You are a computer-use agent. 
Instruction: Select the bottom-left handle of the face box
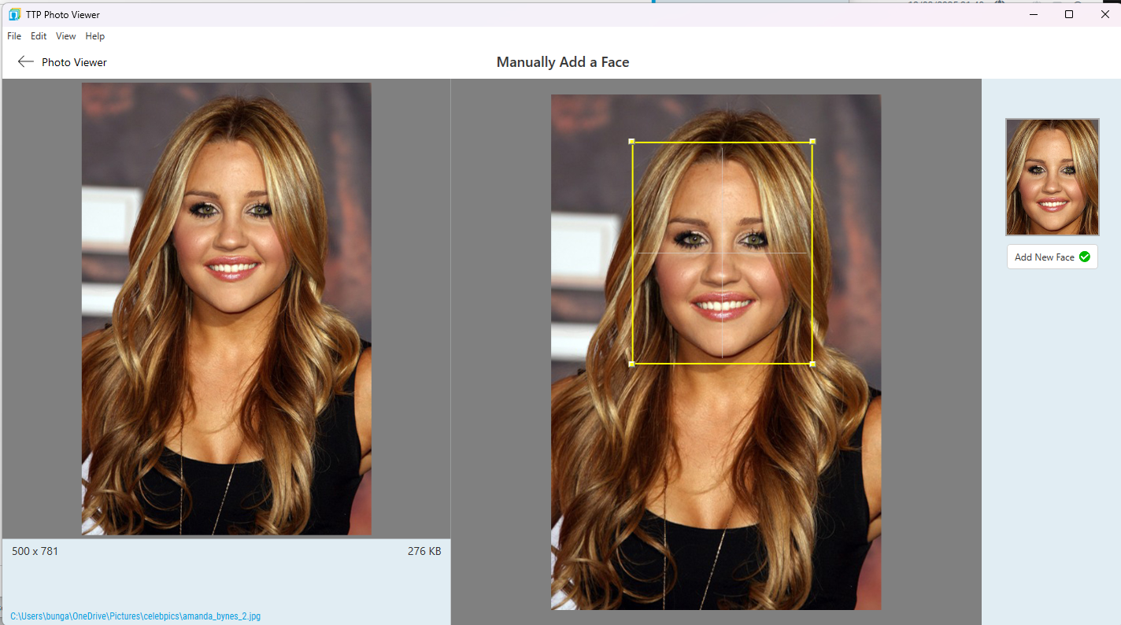click(x=632, y=363)
